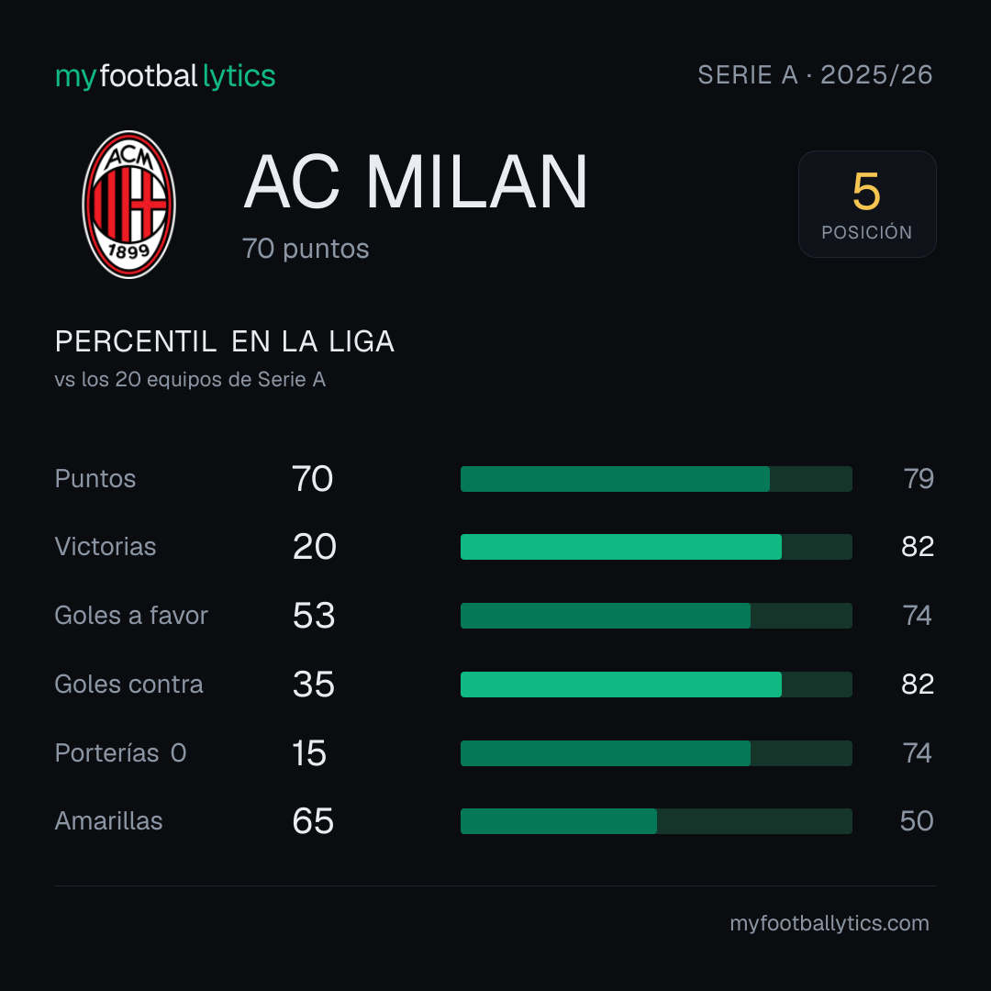Click the Amarillas percentile bar
Image resolution: width=991 pixels, height=991 pixels.
656,821
